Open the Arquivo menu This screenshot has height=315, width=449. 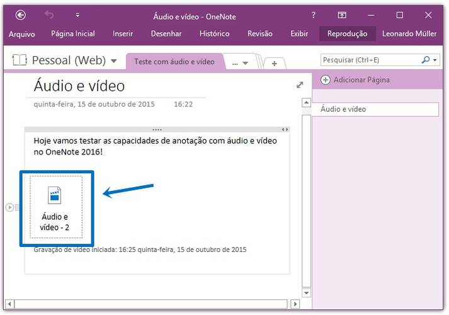[x=22, y=34]
